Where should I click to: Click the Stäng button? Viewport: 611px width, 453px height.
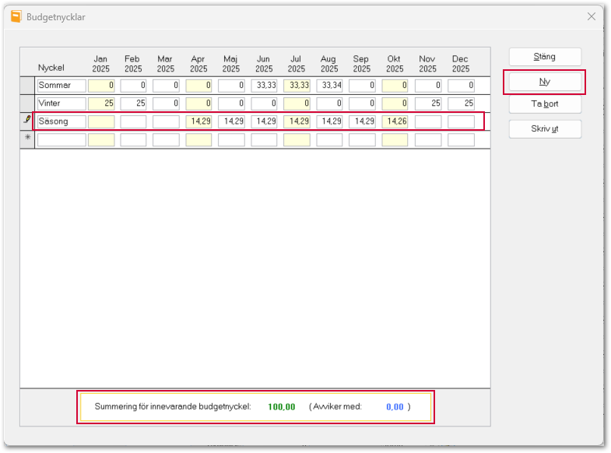pyautogui.click(x=545, y=57)
